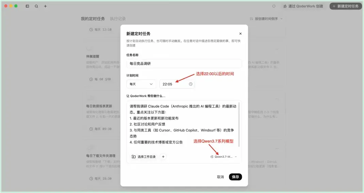The image size is (364, 193).
Task: Click 通过 QoderWork 创建 button
Action: (x=303, y=6)
